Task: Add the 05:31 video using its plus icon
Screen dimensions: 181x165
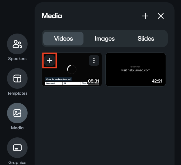Action: tap(50, 61)
